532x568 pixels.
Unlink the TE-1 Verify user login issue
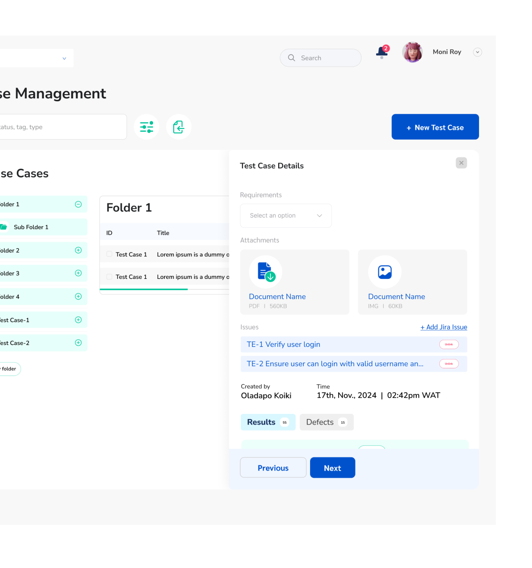point(449,344)
